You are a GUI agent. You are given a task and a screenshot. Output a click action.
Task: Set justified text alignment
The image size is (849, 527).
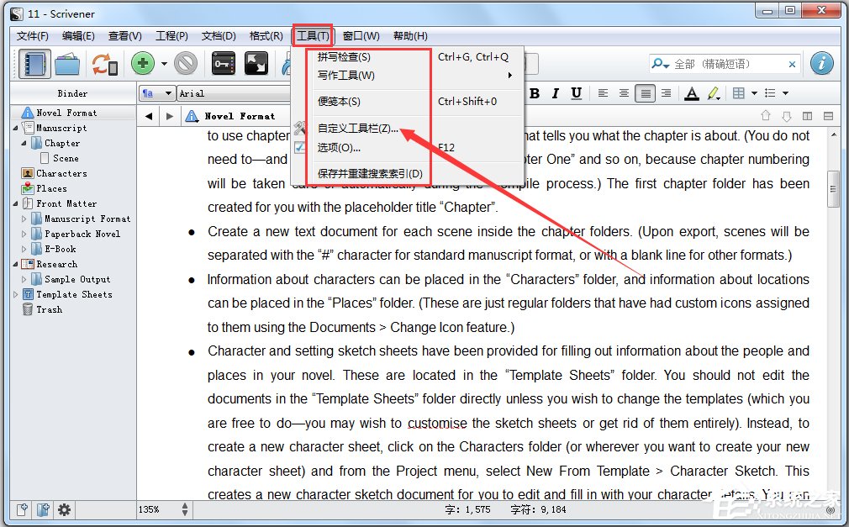point(646,93)
